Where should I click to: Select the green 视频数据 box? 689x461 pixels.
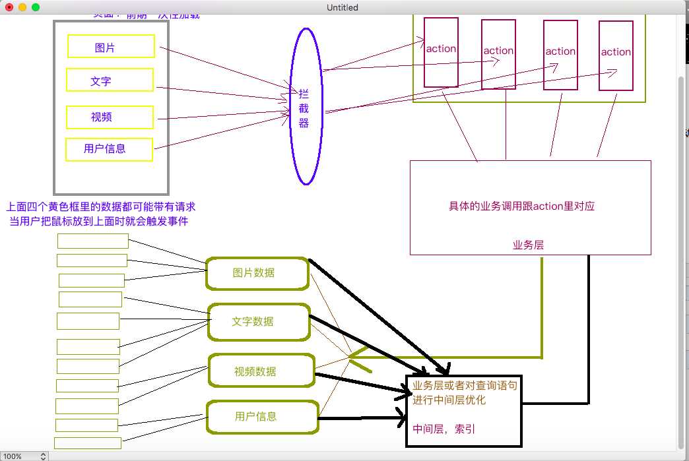click(261, 371)
